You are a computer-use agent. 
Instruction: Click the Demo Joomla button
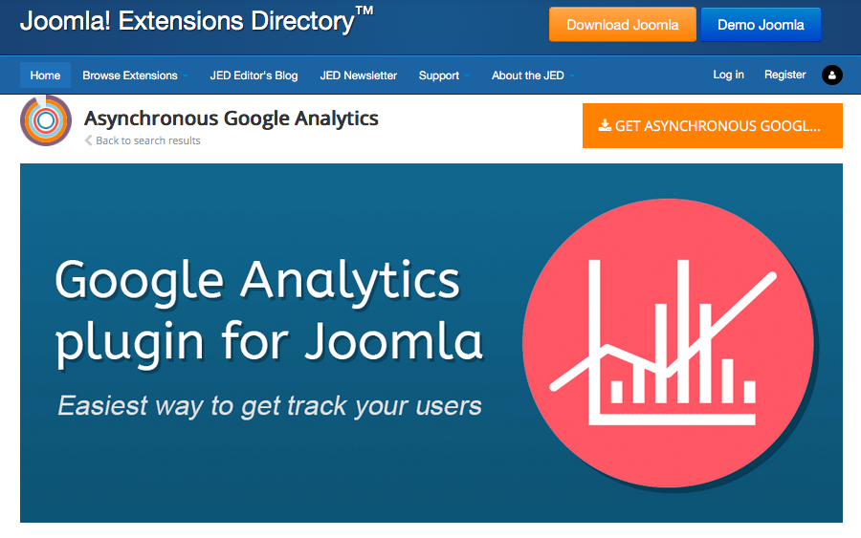(x=761, y=25)
